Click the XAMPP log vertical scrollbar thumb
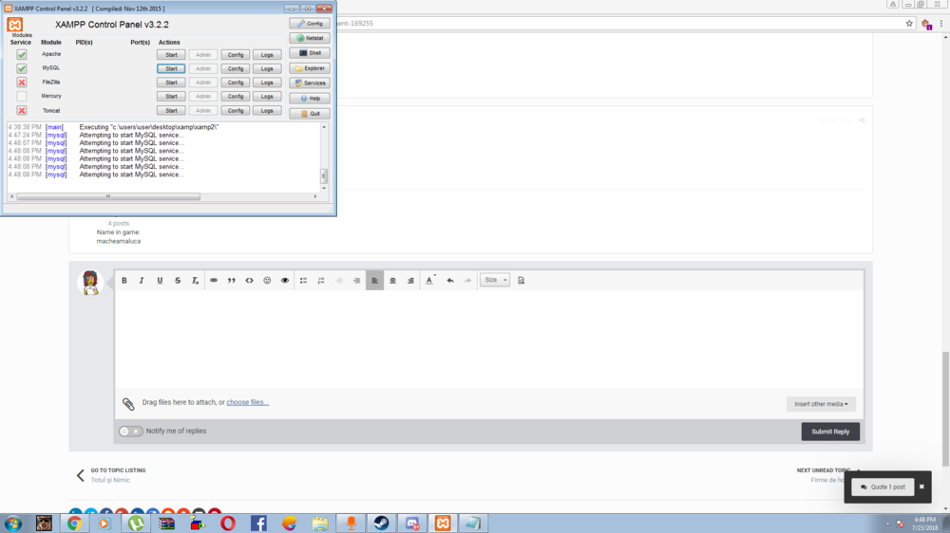 (324, 176)
